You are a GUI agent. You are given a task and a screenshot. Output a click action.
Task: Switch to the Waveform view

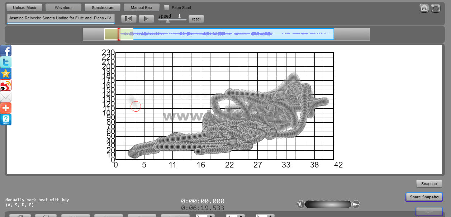(x=63, y=8)
